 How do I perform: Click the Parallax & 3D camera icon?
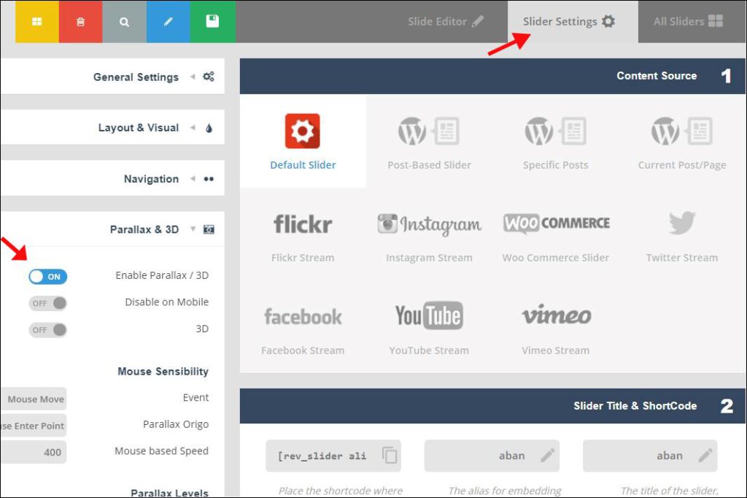209,229
